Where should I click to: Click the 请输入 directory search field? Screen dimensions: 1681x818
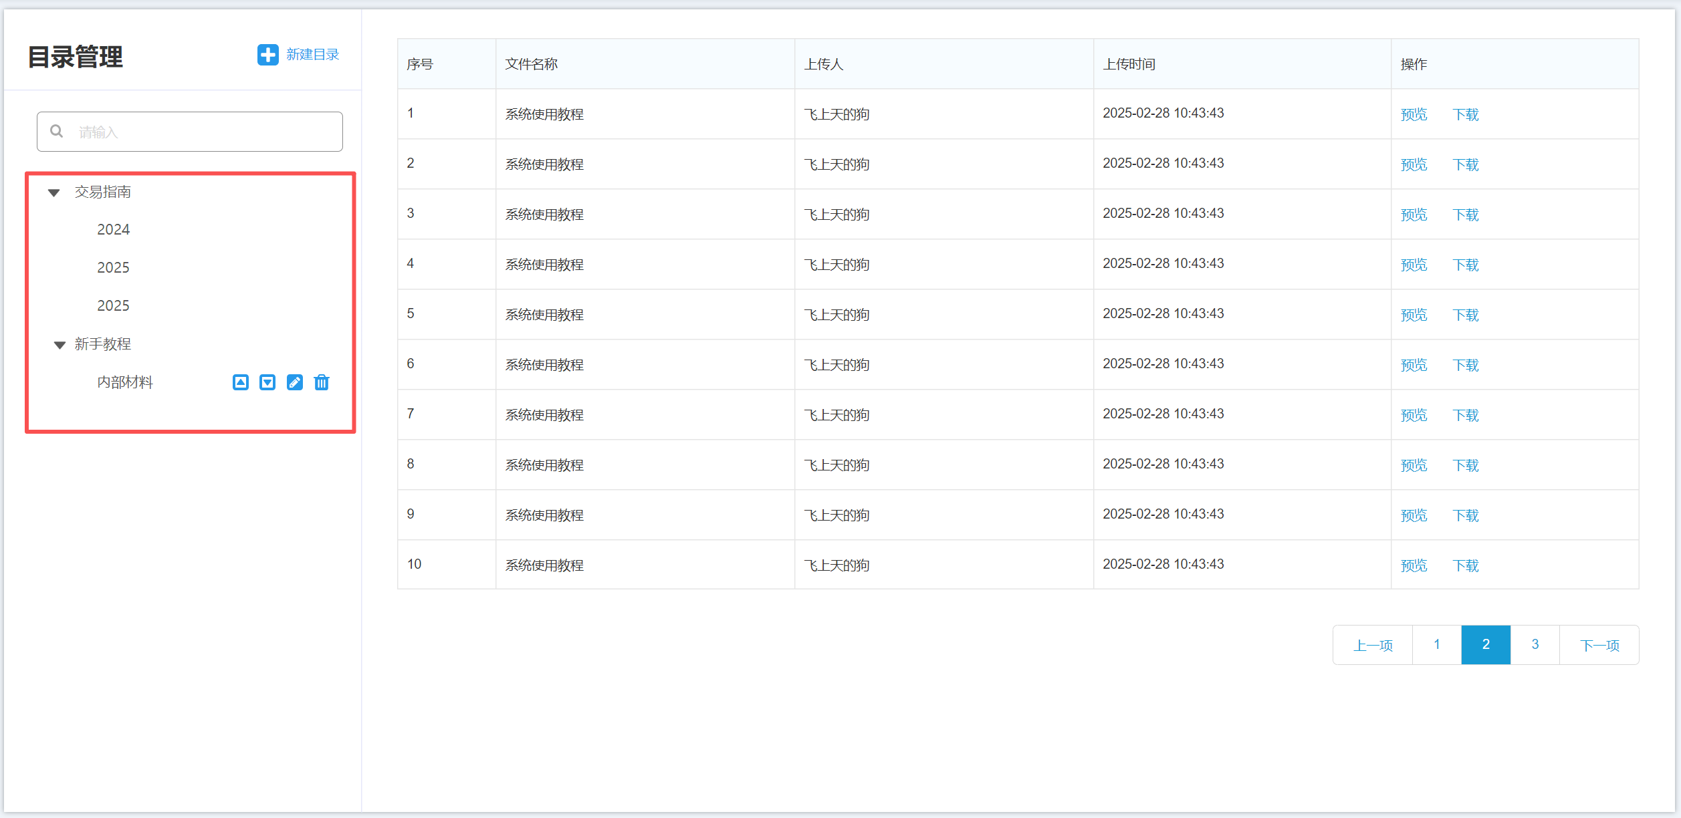click(201, 132)
